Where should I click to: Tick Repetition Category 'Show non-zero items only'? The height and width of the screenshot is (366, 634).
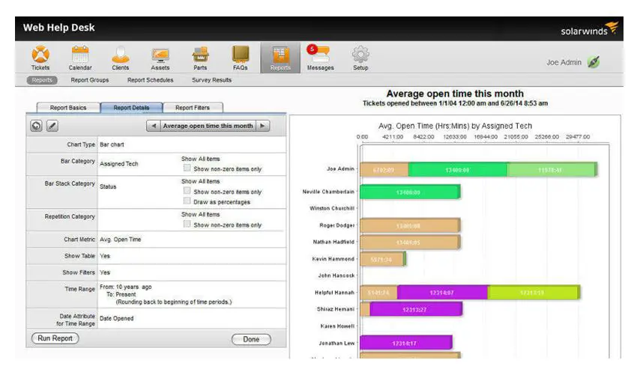187,224
